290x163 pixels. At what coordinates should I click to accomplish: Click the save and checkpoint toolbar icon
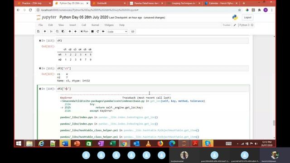point(38,31)
